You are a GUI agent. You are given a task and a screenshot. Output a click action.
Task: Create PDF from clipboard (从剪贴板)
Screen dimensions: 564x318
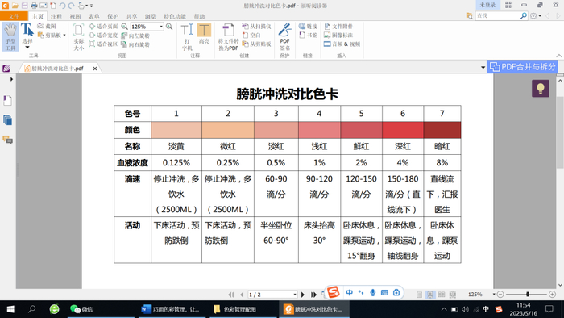(256, 44)
